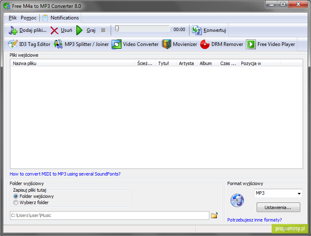Click the Usuń button label

[66, 30]
